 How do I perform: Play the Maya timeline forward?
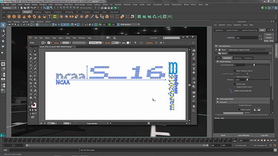click(265, 140)
